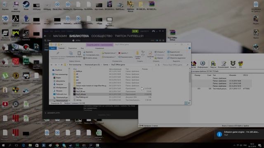Click Этот компьютер in the address breadcrumb
The width and height of the screenshot is (264, 148).
click(75, 65)
